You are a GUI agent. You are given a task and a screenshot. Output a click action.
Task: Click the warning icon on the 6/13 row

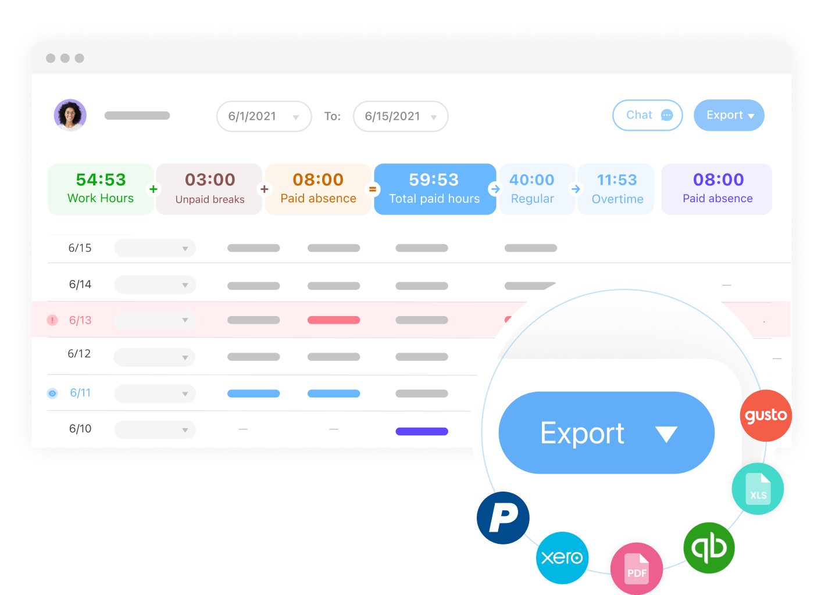point(52,320)
